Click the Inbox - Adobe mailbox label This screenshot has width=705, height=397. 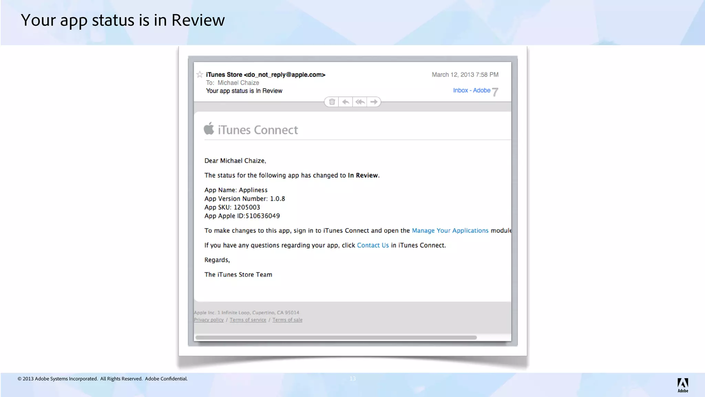tap(472, 90)
